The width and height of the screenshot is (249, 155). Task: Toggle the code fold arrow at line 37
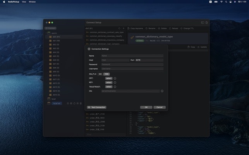133,125
